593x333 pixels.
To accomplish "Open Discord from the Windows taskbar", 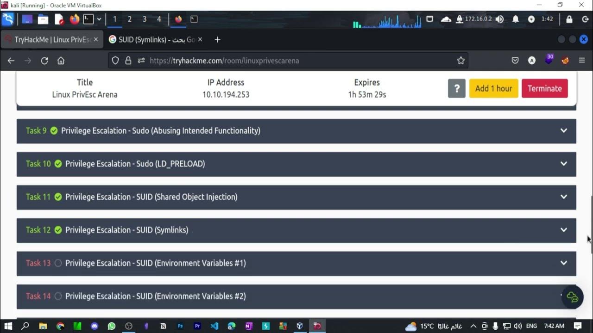I will (x=95, y=326).
